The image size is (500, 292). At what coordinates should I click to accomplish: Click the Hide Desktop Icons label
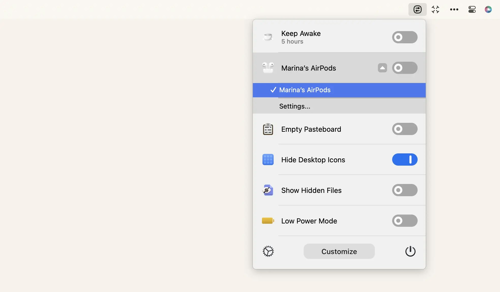point(313,160)
